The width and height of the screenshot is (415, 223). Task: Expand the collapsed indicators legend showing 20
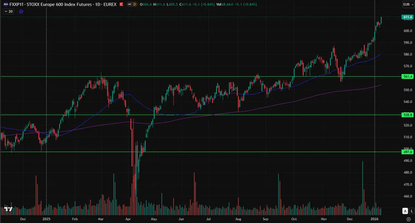(9, 11)
